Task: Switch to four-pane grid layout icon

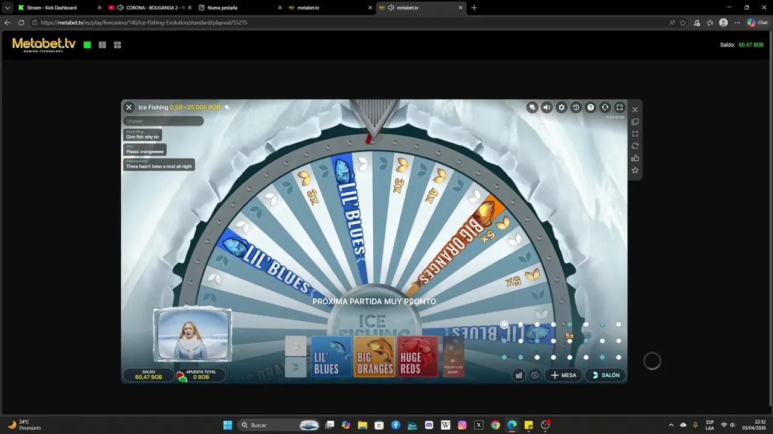Action: point(117,45)
